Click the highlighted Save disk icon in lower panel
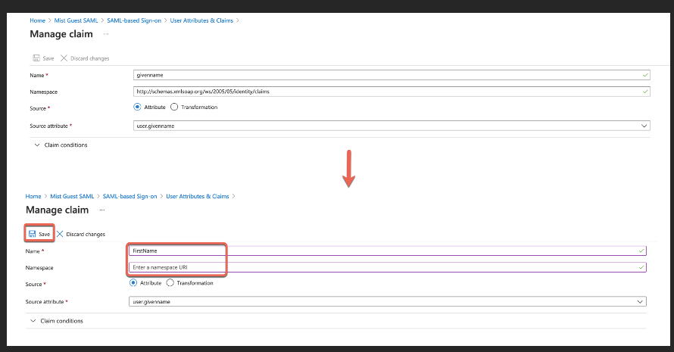 click(33, 234)
